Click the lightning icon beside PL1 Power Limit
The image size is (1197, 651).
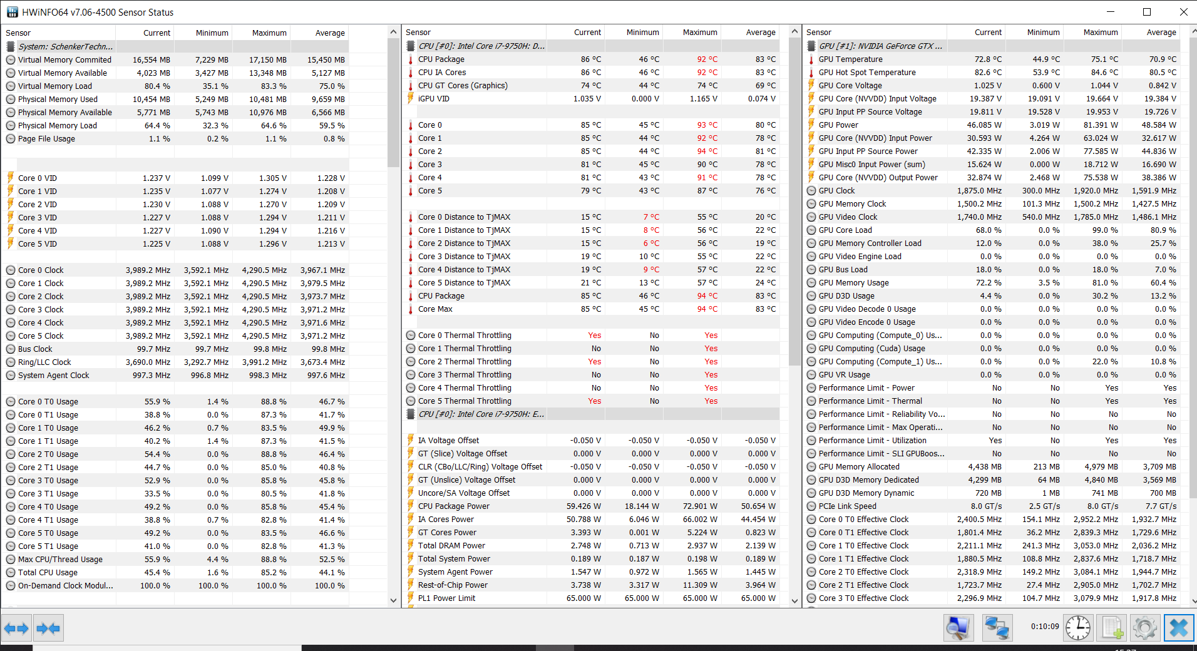[411, 598]
